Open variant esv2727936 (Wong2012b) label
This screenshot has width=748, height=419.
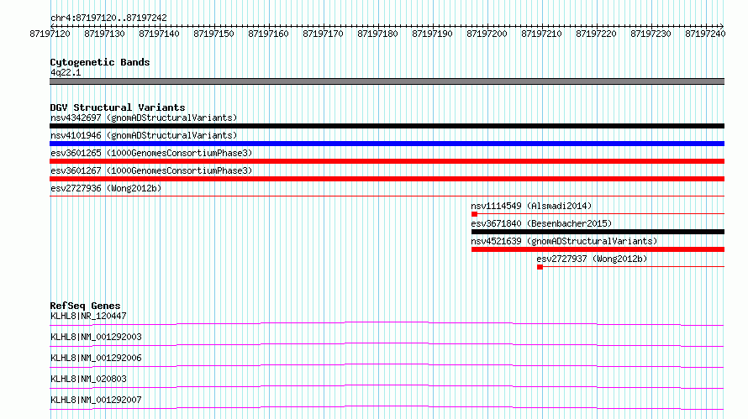click(x=106, y=188)
